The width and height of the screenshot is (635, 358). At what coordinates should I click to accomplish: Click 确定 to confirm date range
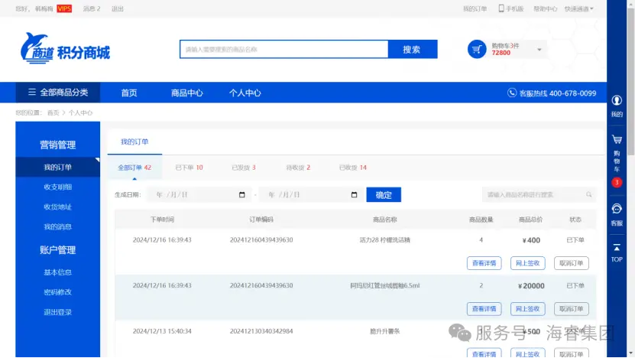coord(384,195)
